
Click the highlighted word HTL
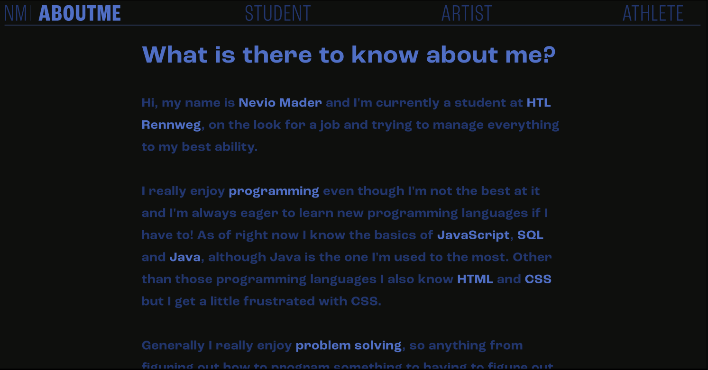click(539, 103)
